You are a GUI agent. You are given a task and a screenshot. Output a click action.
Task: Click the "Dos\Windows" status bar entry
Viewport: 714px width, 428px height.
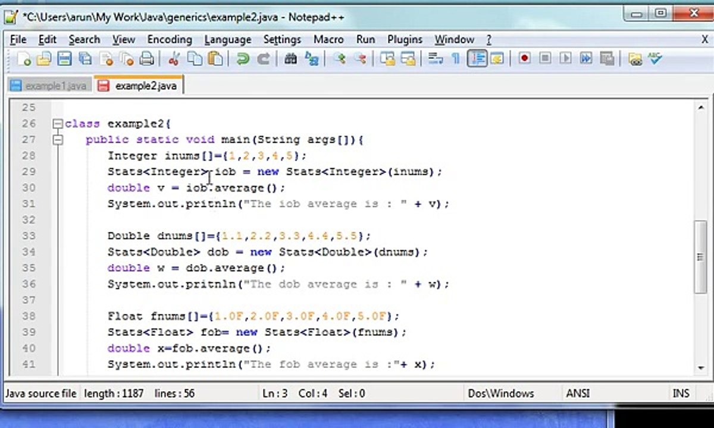(501, 394)
